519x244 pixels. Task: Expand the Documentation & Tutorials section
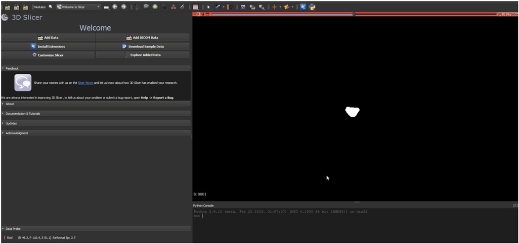click(x=96, y=113)
